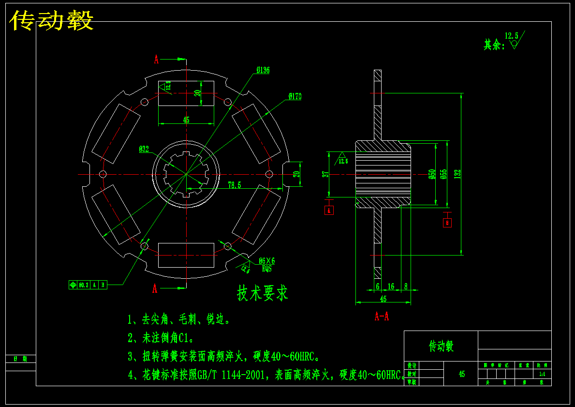Click material 45 in the title block
This screenshot has width=575, height=407.
coord(462,374)
